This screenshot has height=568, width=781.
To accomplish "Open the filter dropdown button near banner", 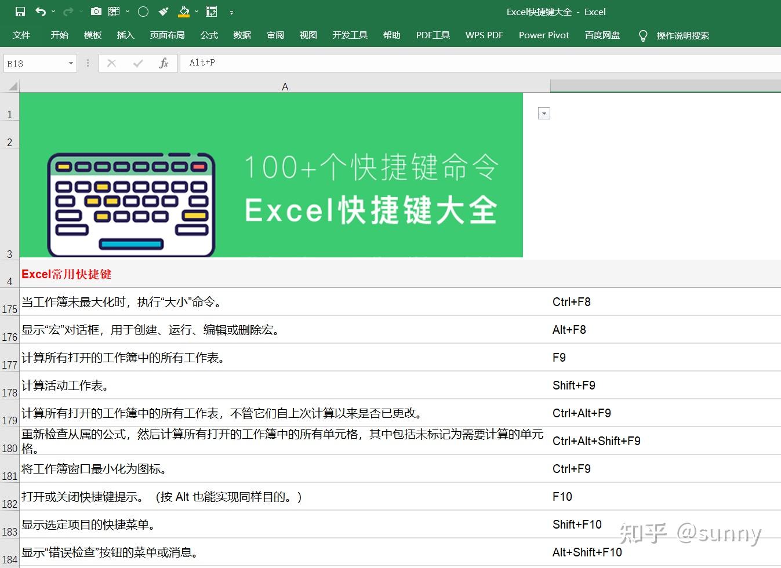I will (544, 114).
